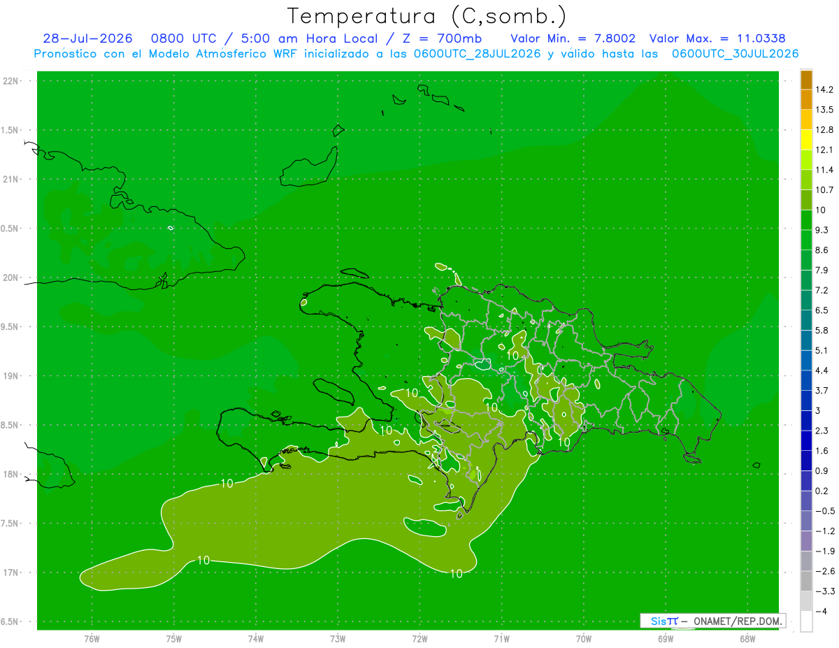Click the "71W" longitude axis label
The height and width of the screenshot is (648, 839).
[x=501, y=638]
